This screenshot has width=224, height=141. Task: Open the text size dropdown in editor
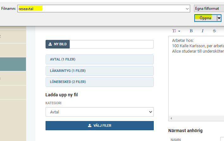click(176, 31)
